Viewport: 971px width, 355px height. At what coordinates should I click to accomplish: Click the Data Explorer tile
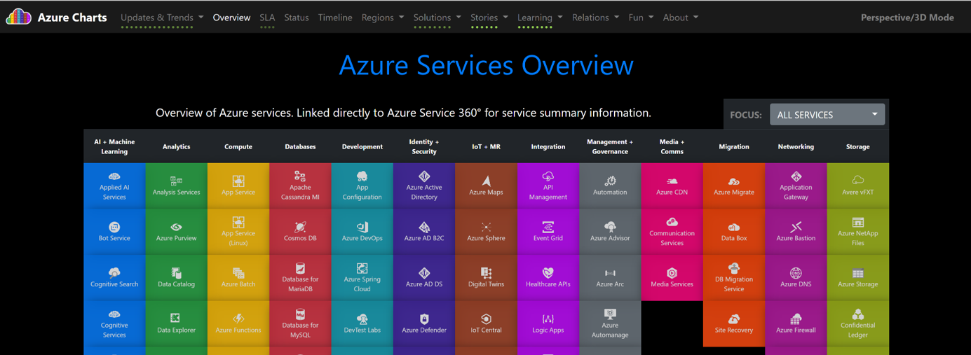click(176, 324)
